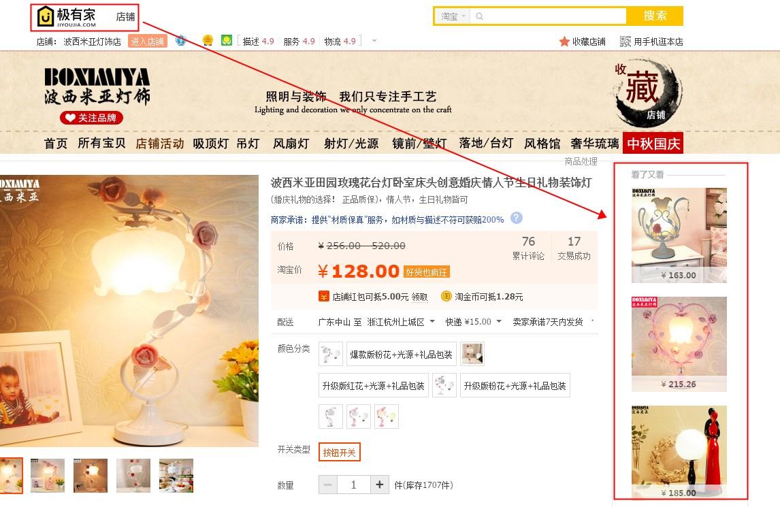Open the 中秋国庆 navigation tab
The image size is (780, 507).
tap(653, 144)
